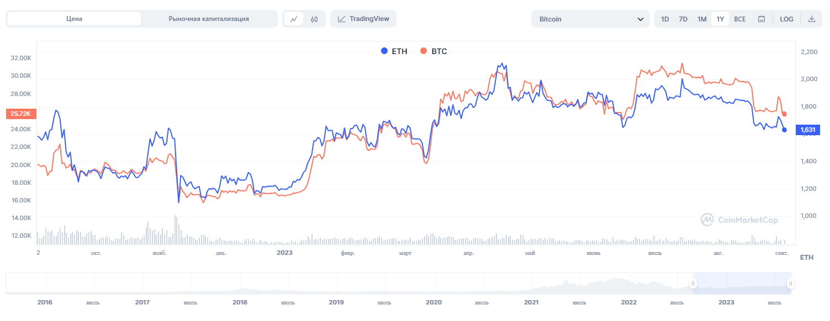Image resolution: width=830 pixels, height=321 pixels.
Task: Toggle ETH series in legend
Action: coord(394,51)
